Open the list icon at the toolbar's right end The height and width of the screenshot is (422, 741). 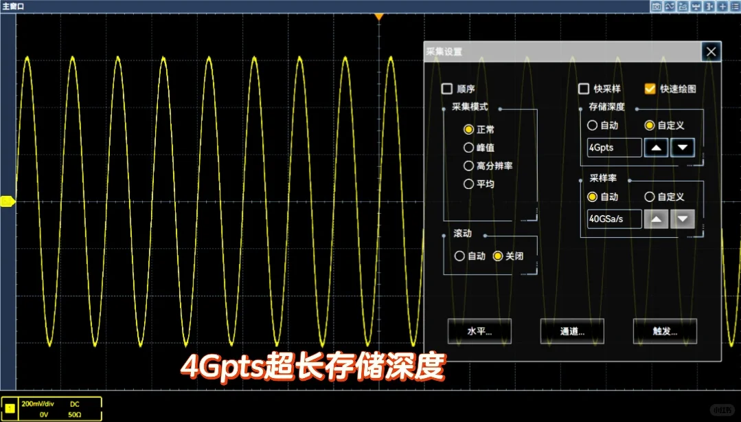pos(733,6)
